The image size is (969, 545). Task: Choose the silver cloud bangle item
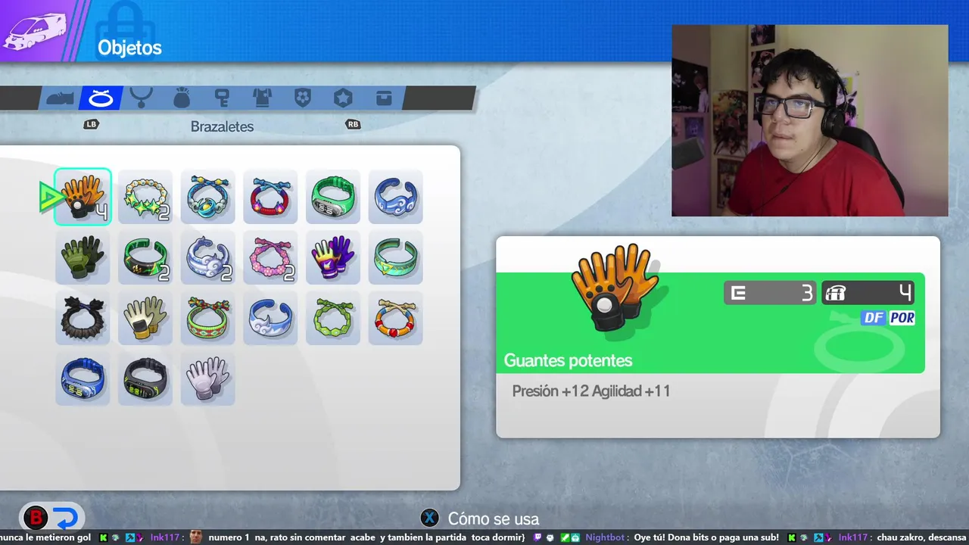click(x=208, y=257)
